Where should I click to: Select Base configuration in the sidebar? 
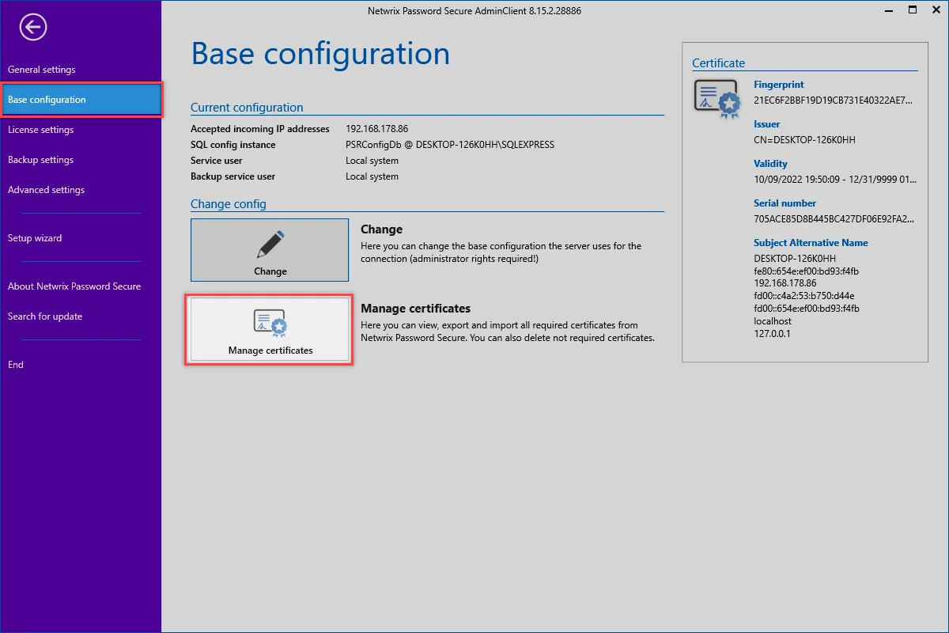pyautogui.click(x=81, y=100)
